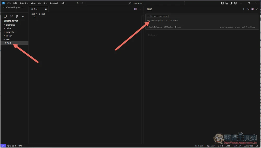Open Cursor settings gear icon
Image resolution: width=261 pixels, height=148 pixels.
pos(235,3)
